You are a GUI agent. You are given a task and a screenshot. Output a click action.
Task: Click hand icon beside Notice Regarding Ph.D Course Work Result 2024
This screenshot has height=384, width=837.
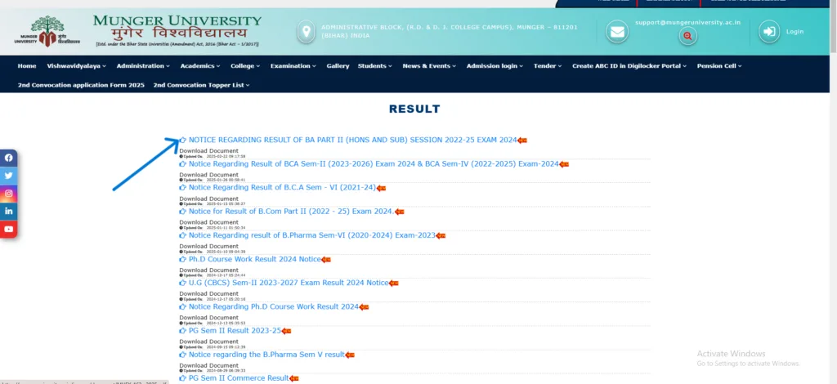(x=183, y=306)
